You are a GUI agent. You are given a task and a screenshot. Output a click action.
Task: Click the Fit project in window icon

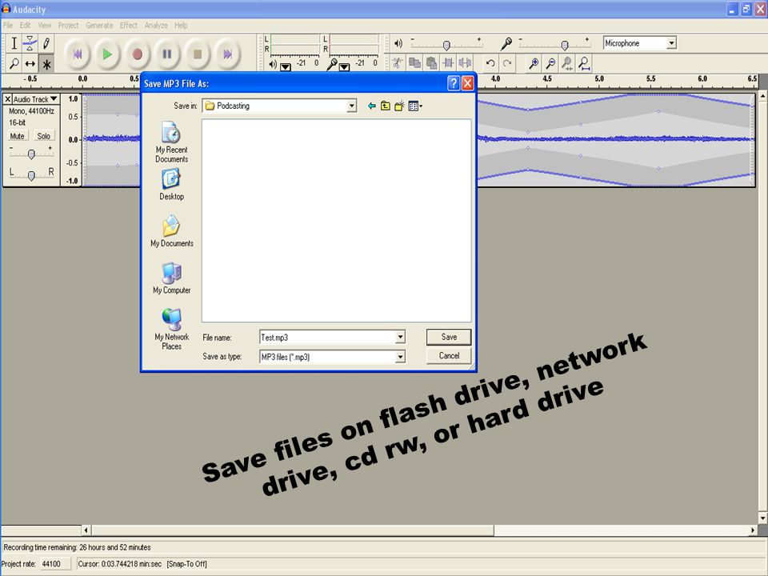pyautogui.click(x=584, y=62)
